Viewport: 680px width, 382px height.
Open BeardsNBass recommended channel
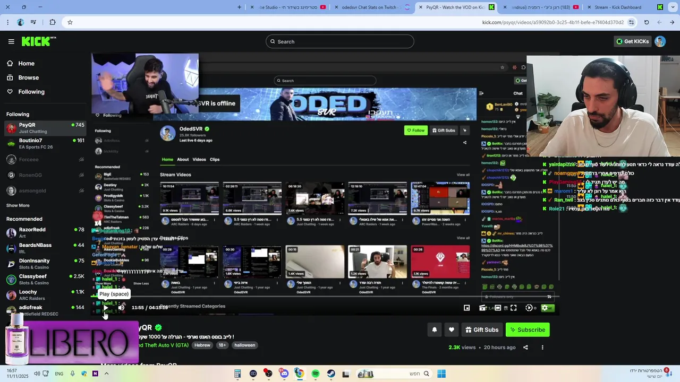pos(45,248)
